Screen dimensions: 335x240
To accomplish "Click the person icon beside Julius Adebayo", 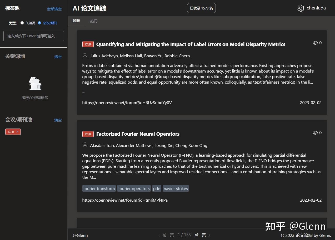I will click(x=85, y=55).
